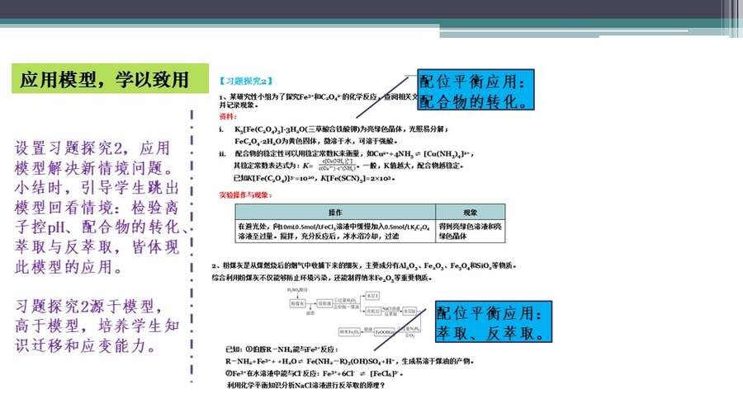Click line '已知K[Fe(C2O4)3]3-=10^20'
743x417 pixels.
point(315,178)
